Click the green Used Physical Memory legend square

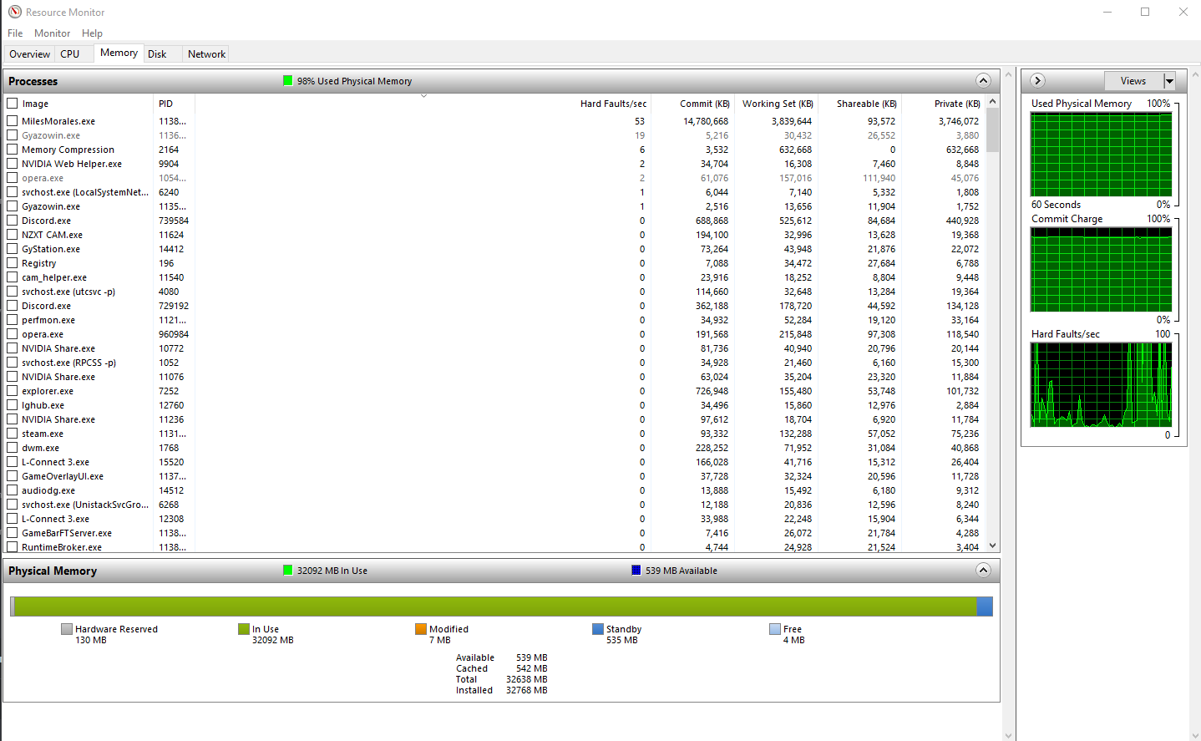pyautogui.click(x=289, y=80)
